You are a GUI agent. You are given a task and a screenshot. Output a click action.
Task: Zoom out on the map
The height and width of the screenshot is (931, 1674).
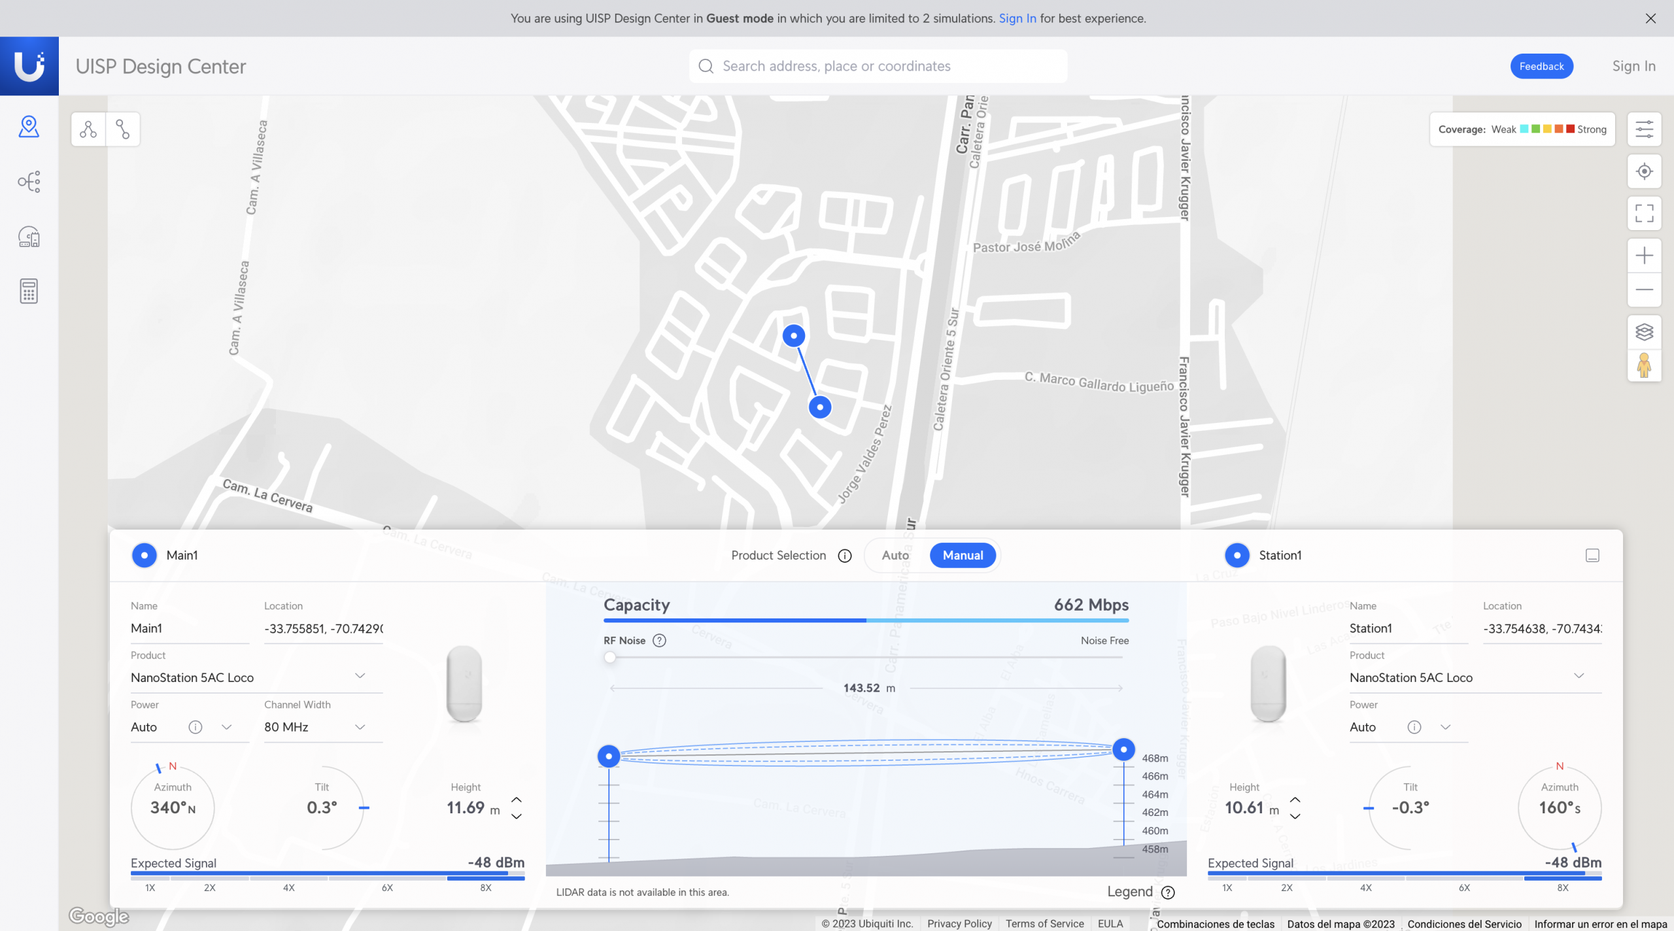pyautogui.click(x=1644, y=290)
